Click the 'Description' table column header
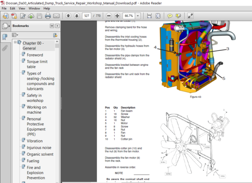Screen dimensions: 252x183 coord(128,107)
